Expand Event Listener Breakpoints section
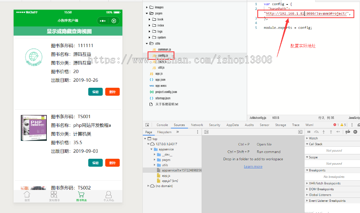 (x=307, y=201)
